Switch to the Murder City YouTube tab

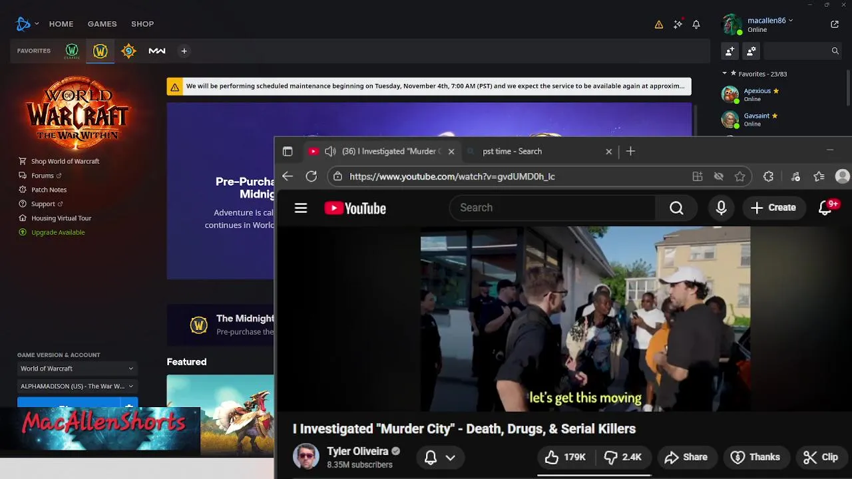tap(381, 152)
